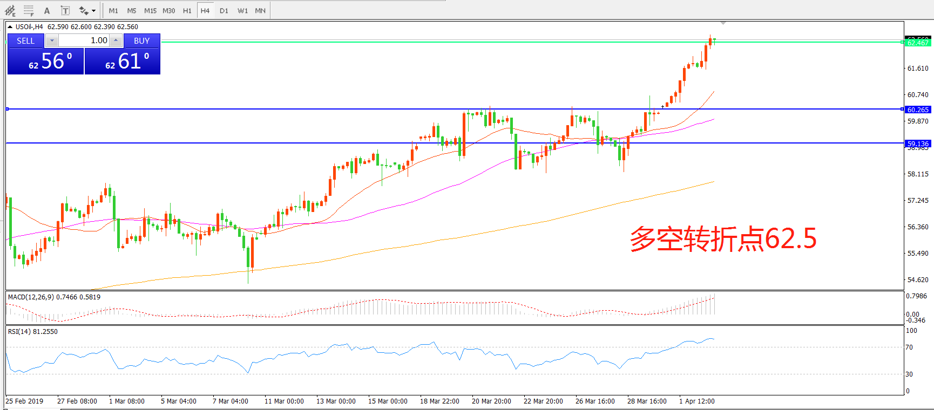Select the D1 daily timeframe
This screenshot has height=410, width=934.
click(x=224, y=10)
